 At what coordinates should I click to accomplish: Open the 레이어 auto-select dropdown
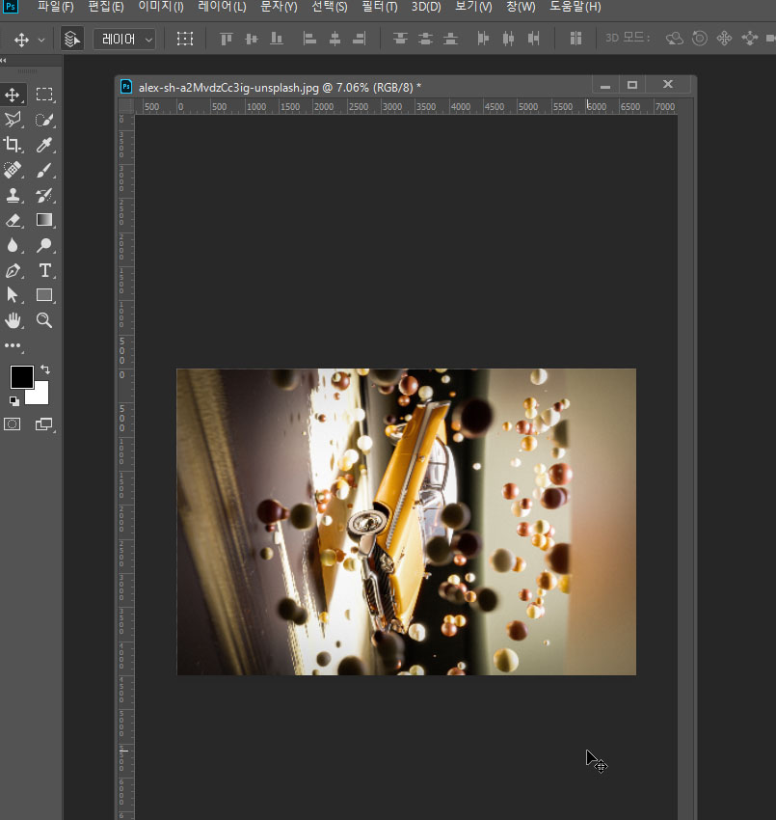point(124,40)
